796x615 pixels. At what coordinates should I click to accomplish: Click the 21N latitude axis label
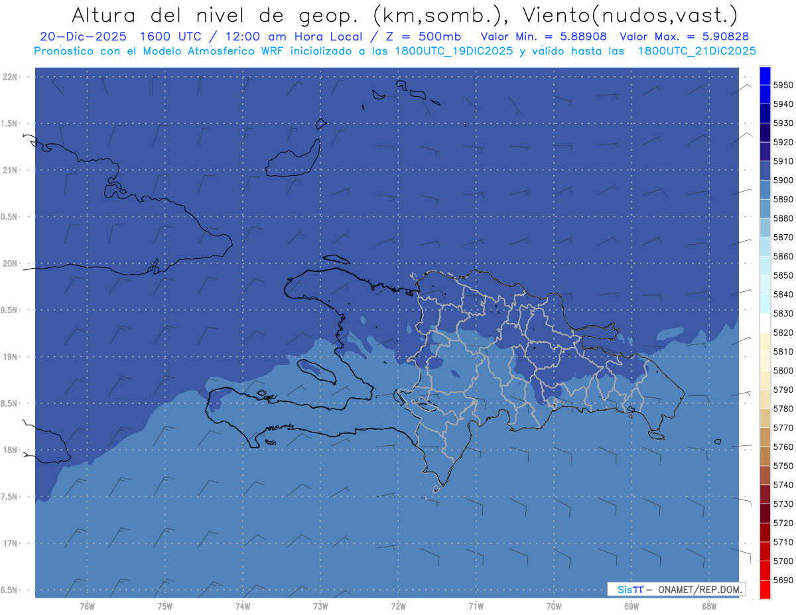coord(10,170)
